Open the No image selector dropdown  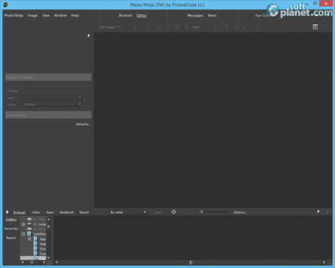(110, 27)
